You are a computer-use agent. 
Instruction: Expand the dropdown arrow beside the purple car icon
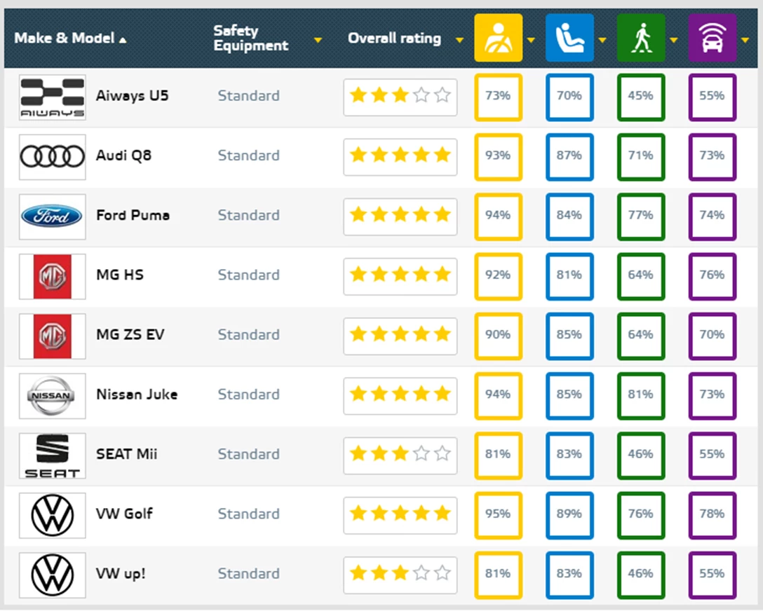pos(744,40)
